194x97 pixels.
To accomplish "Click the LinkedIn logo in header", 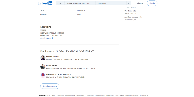I will [45, 3].
